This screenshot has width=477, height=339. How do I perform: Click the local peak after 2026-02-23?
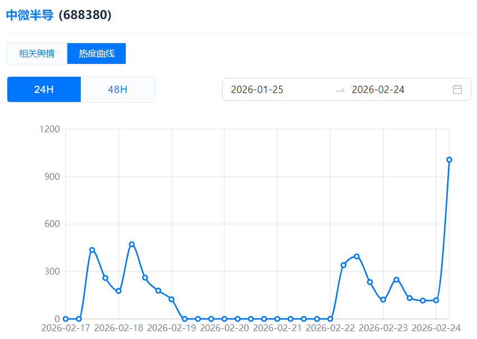(x=396, y=280)
